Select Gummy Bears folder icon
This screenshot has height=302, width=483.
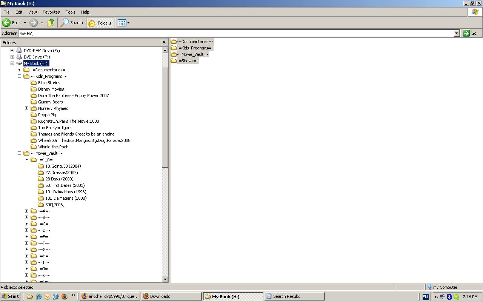[34, 102]
